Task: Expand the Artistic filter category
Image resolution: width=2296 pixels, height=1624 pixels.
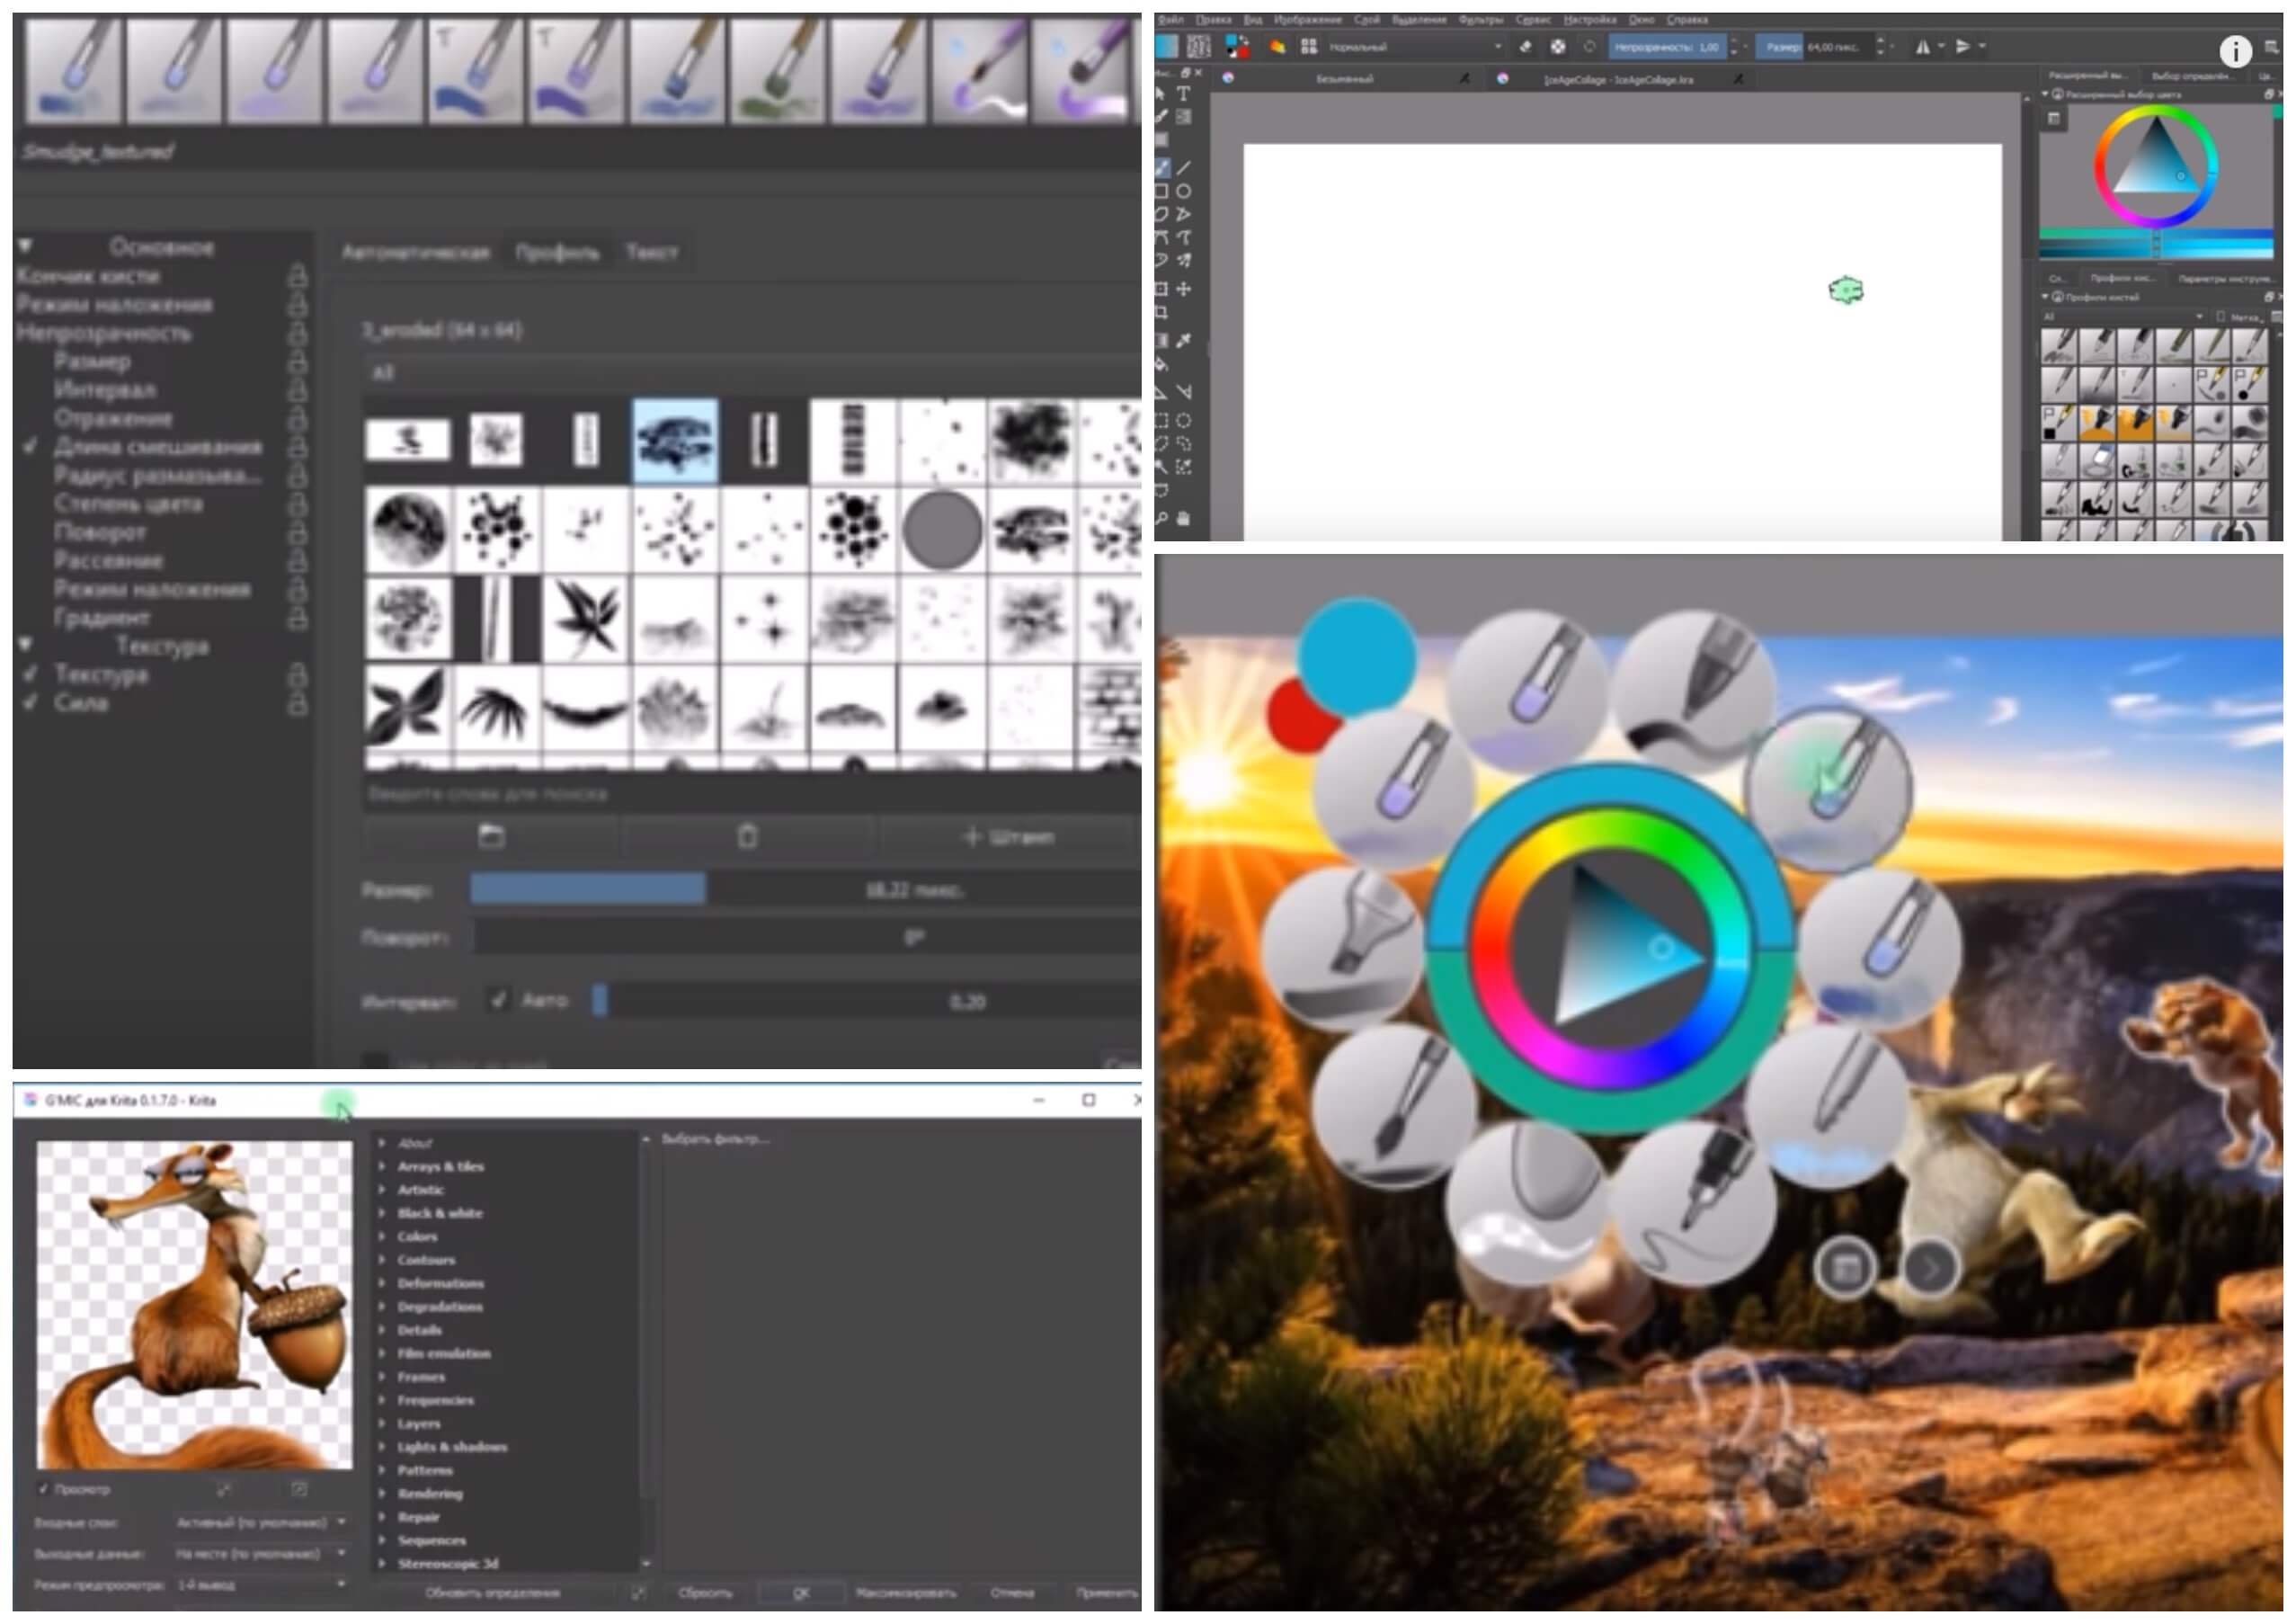Action: click(x=420, y=1190)
